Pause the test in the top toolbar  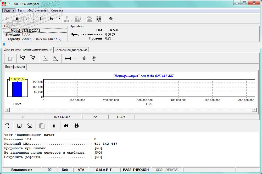pyautogui.click(x=40, y=19)
